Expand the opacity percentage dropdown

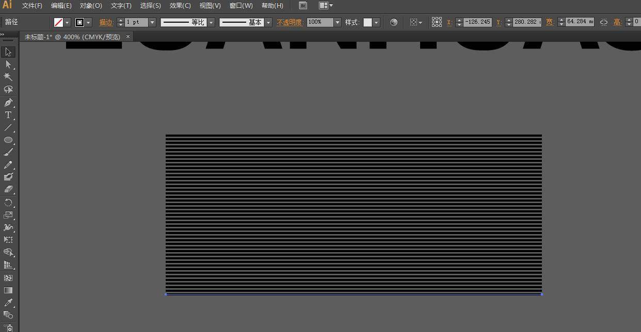[338, 22]
